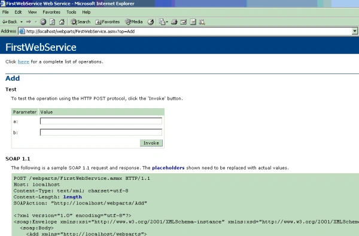The image size is (359, 236).
Task: Click the page icon in the address bar
Action: (22, 31)
